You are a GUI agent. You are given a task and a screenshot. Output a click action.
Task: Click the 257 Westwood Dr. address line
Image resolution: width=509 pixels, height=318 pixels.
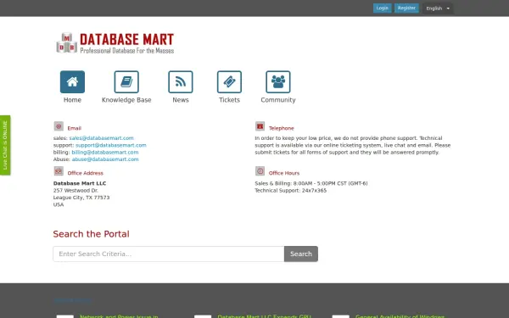pos(76,191)
